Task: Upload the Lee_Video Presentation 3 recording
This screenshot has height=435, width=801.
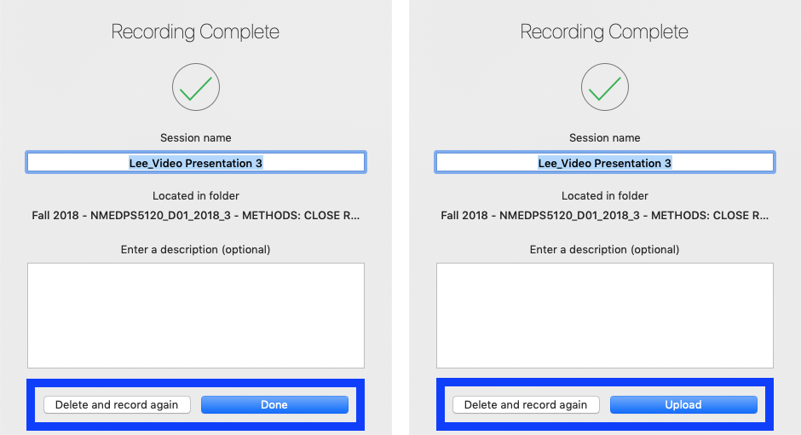Action: [683, 405]
